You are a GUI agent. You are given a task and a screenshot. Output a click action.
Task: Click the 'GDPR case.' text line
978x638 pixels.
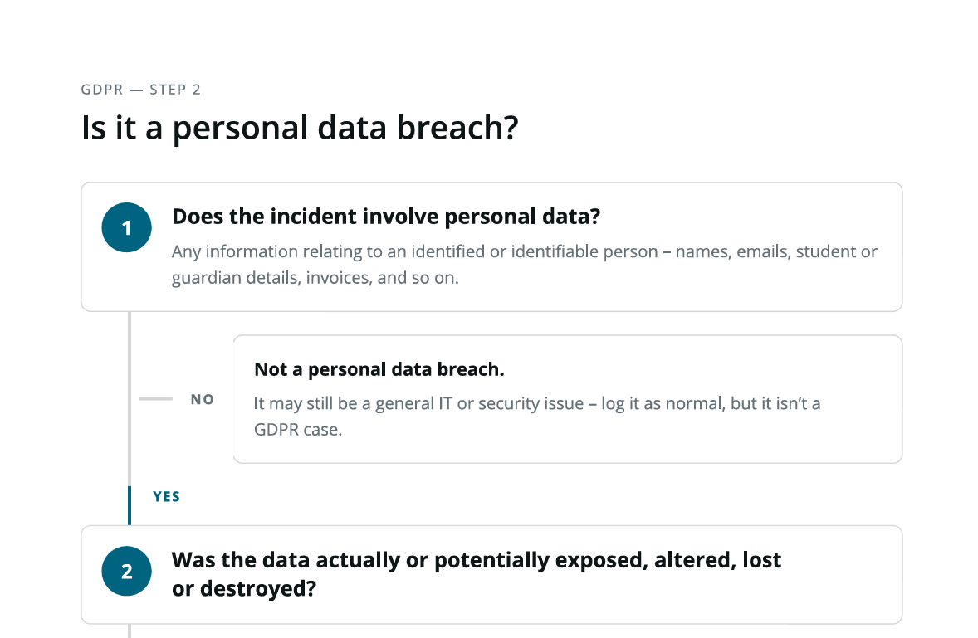[298, 429]
